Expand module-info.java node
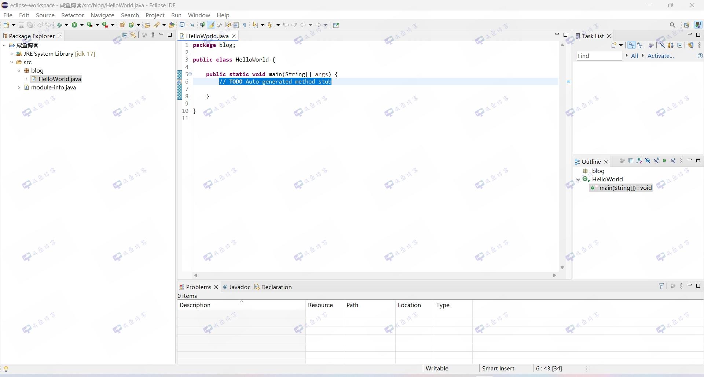Screen dimensions: 704x377 point(19,87)
